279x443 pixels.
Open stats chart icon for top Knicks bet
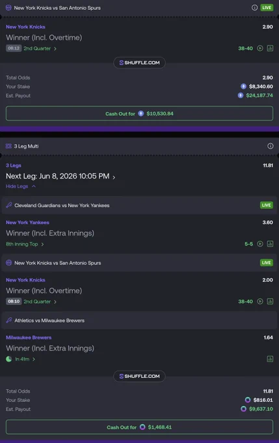[270, 48]
